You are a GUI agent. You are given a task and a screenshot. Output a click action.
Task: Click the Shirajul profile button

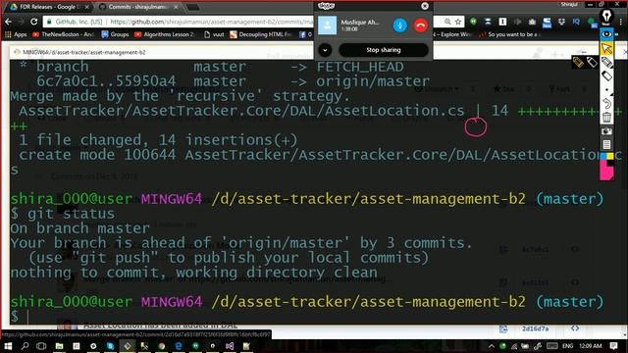(569, 4)
